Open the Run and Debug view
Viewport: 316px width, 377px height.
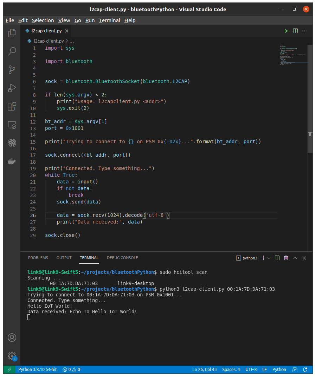coord(12,88)
